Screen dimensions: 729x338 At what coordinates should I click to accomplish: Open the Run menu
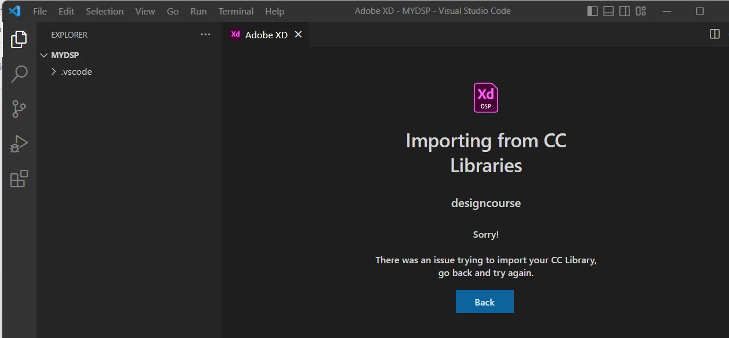pos(198,11)
